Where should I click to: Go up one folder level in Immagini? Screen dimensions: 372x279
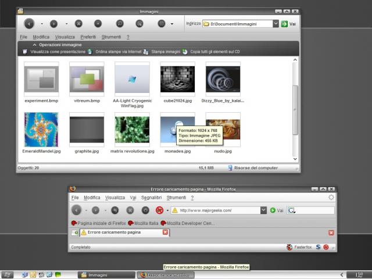(98, 23)
